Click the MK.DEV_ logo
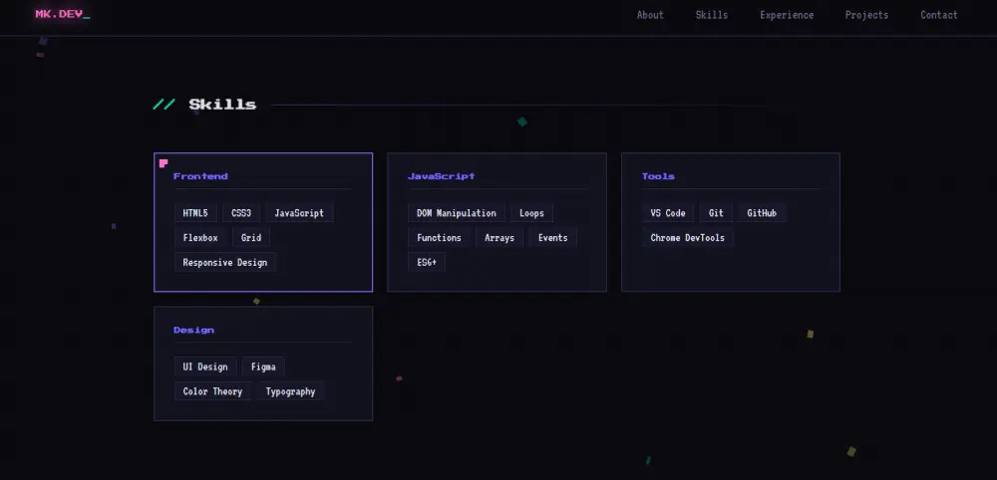Screen dimensions: 997x480 click(x=62, y=14)
